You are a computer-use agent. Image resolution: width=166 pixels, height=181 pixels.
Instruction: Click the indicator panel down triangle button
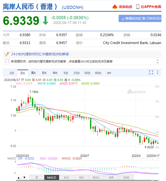tap(24, 178)
